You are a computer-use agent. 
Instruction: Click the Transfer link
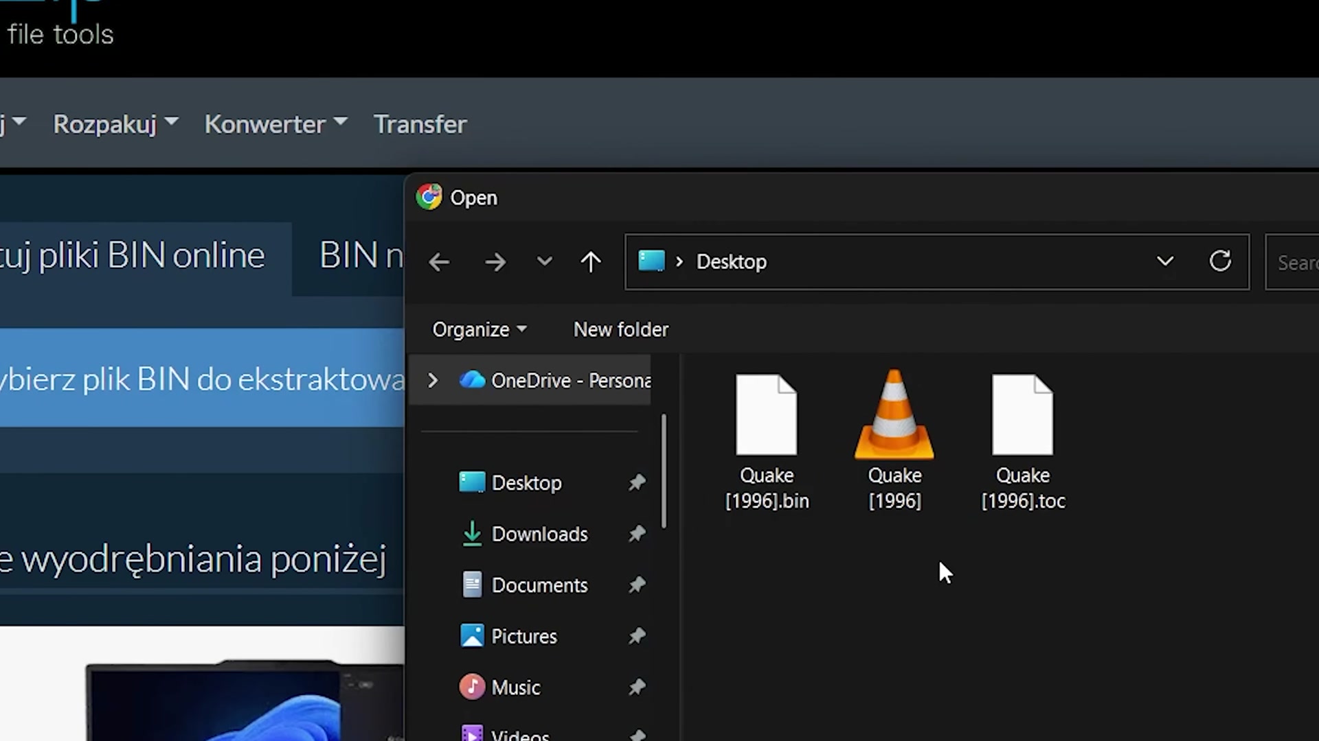coord(420,124)
